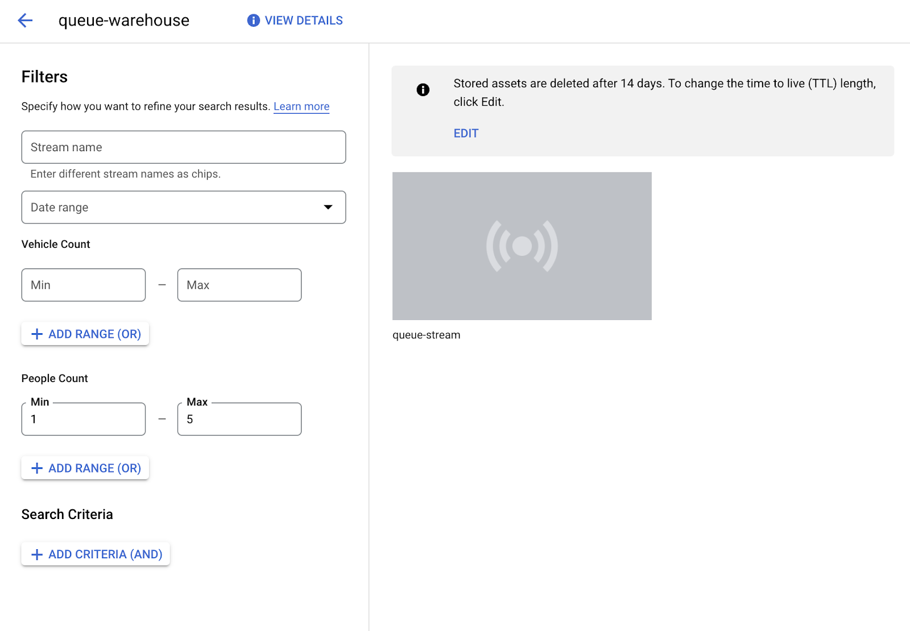Screen dimensions: 910x631
Task: Click the queue-stream label under the thumbnail
Action: [x=427, y=335]
